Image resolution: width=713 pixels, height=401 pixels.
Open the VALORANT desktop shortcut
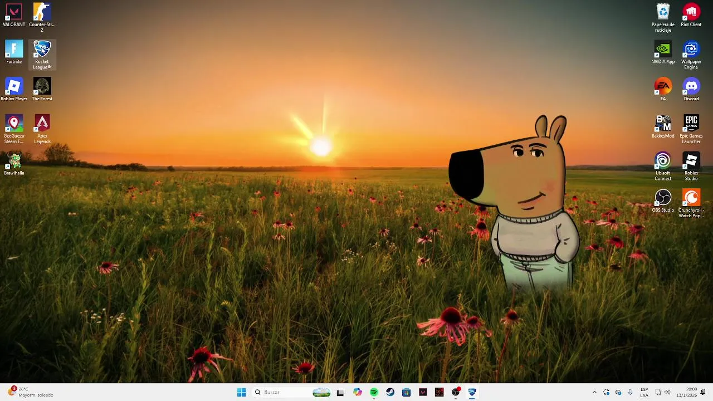pyautogui.click(x=14, y=16)
